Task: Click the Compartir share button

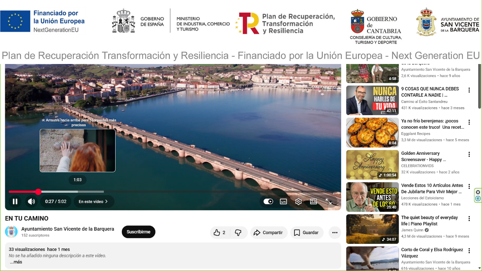Action: [269, 233]
